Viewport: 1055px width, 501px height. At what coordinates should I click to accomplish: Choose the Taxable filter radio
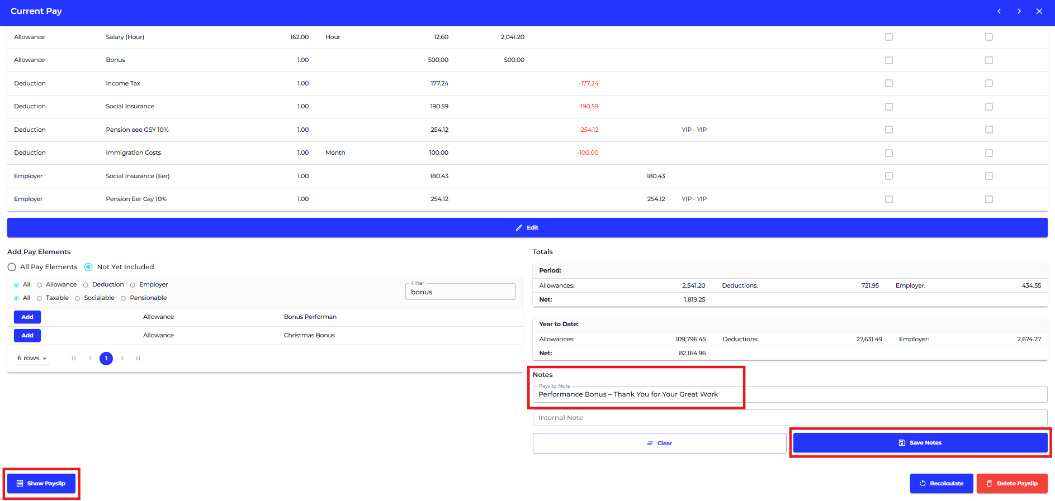pyautogui.click(x=39, y=298)
